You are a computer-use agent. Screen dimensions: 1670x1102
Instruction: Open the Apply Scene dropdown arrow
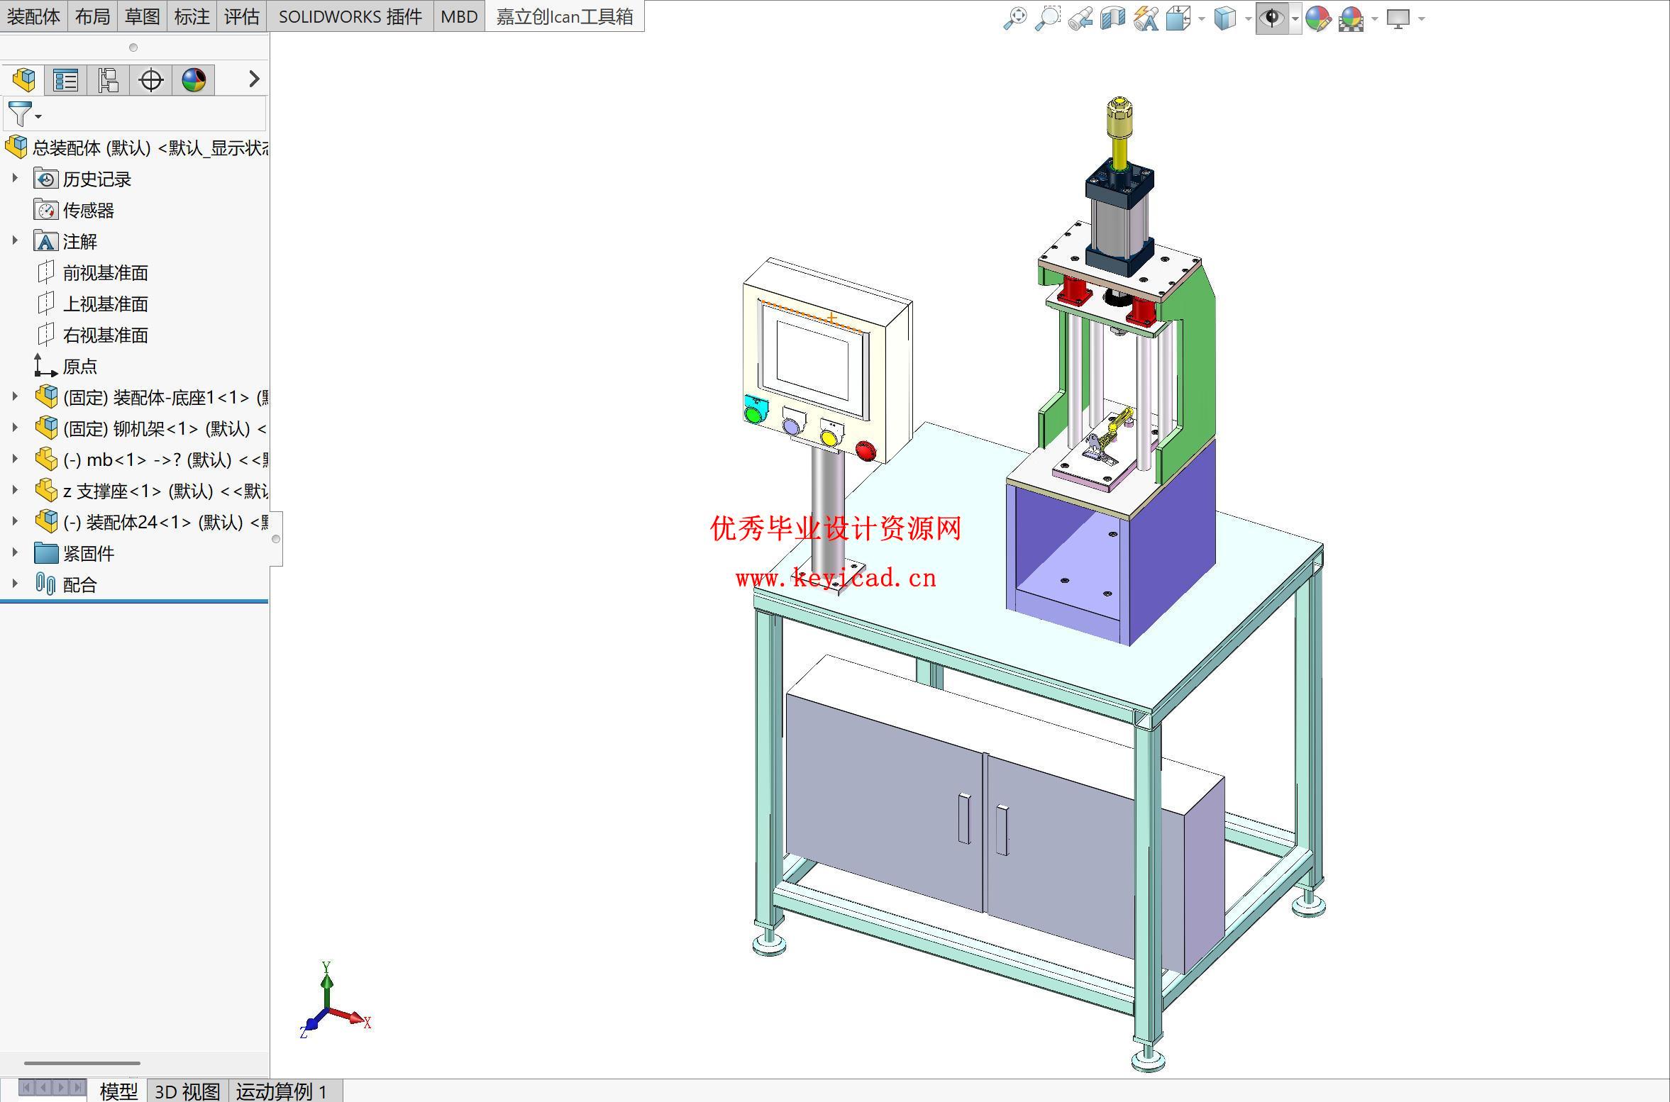pos(1375,19)
